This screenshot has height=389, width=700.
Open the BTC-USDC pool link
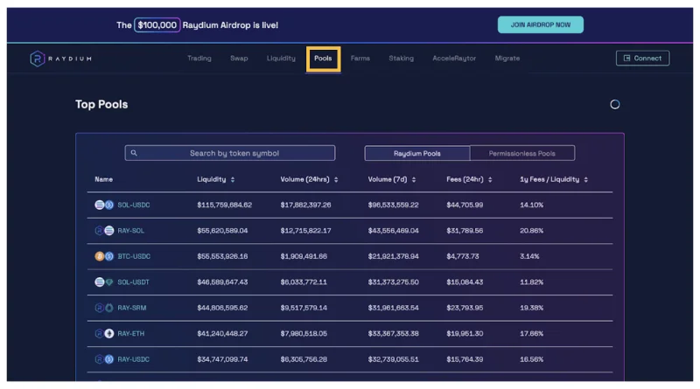[134, 256]
